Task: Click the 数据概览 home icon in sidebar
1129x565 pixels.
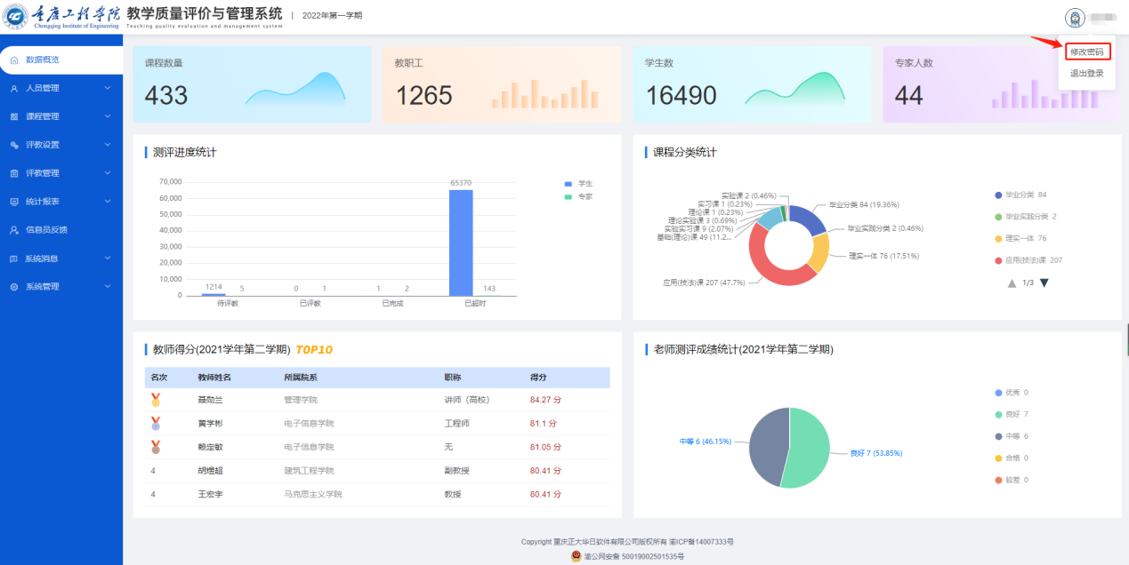Action: pos(14,60)
